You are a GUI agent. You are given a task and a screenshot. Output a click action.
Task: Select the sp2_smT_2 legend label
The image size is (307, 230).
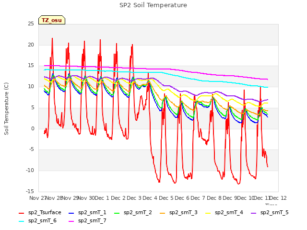click(x=138, y=213)
